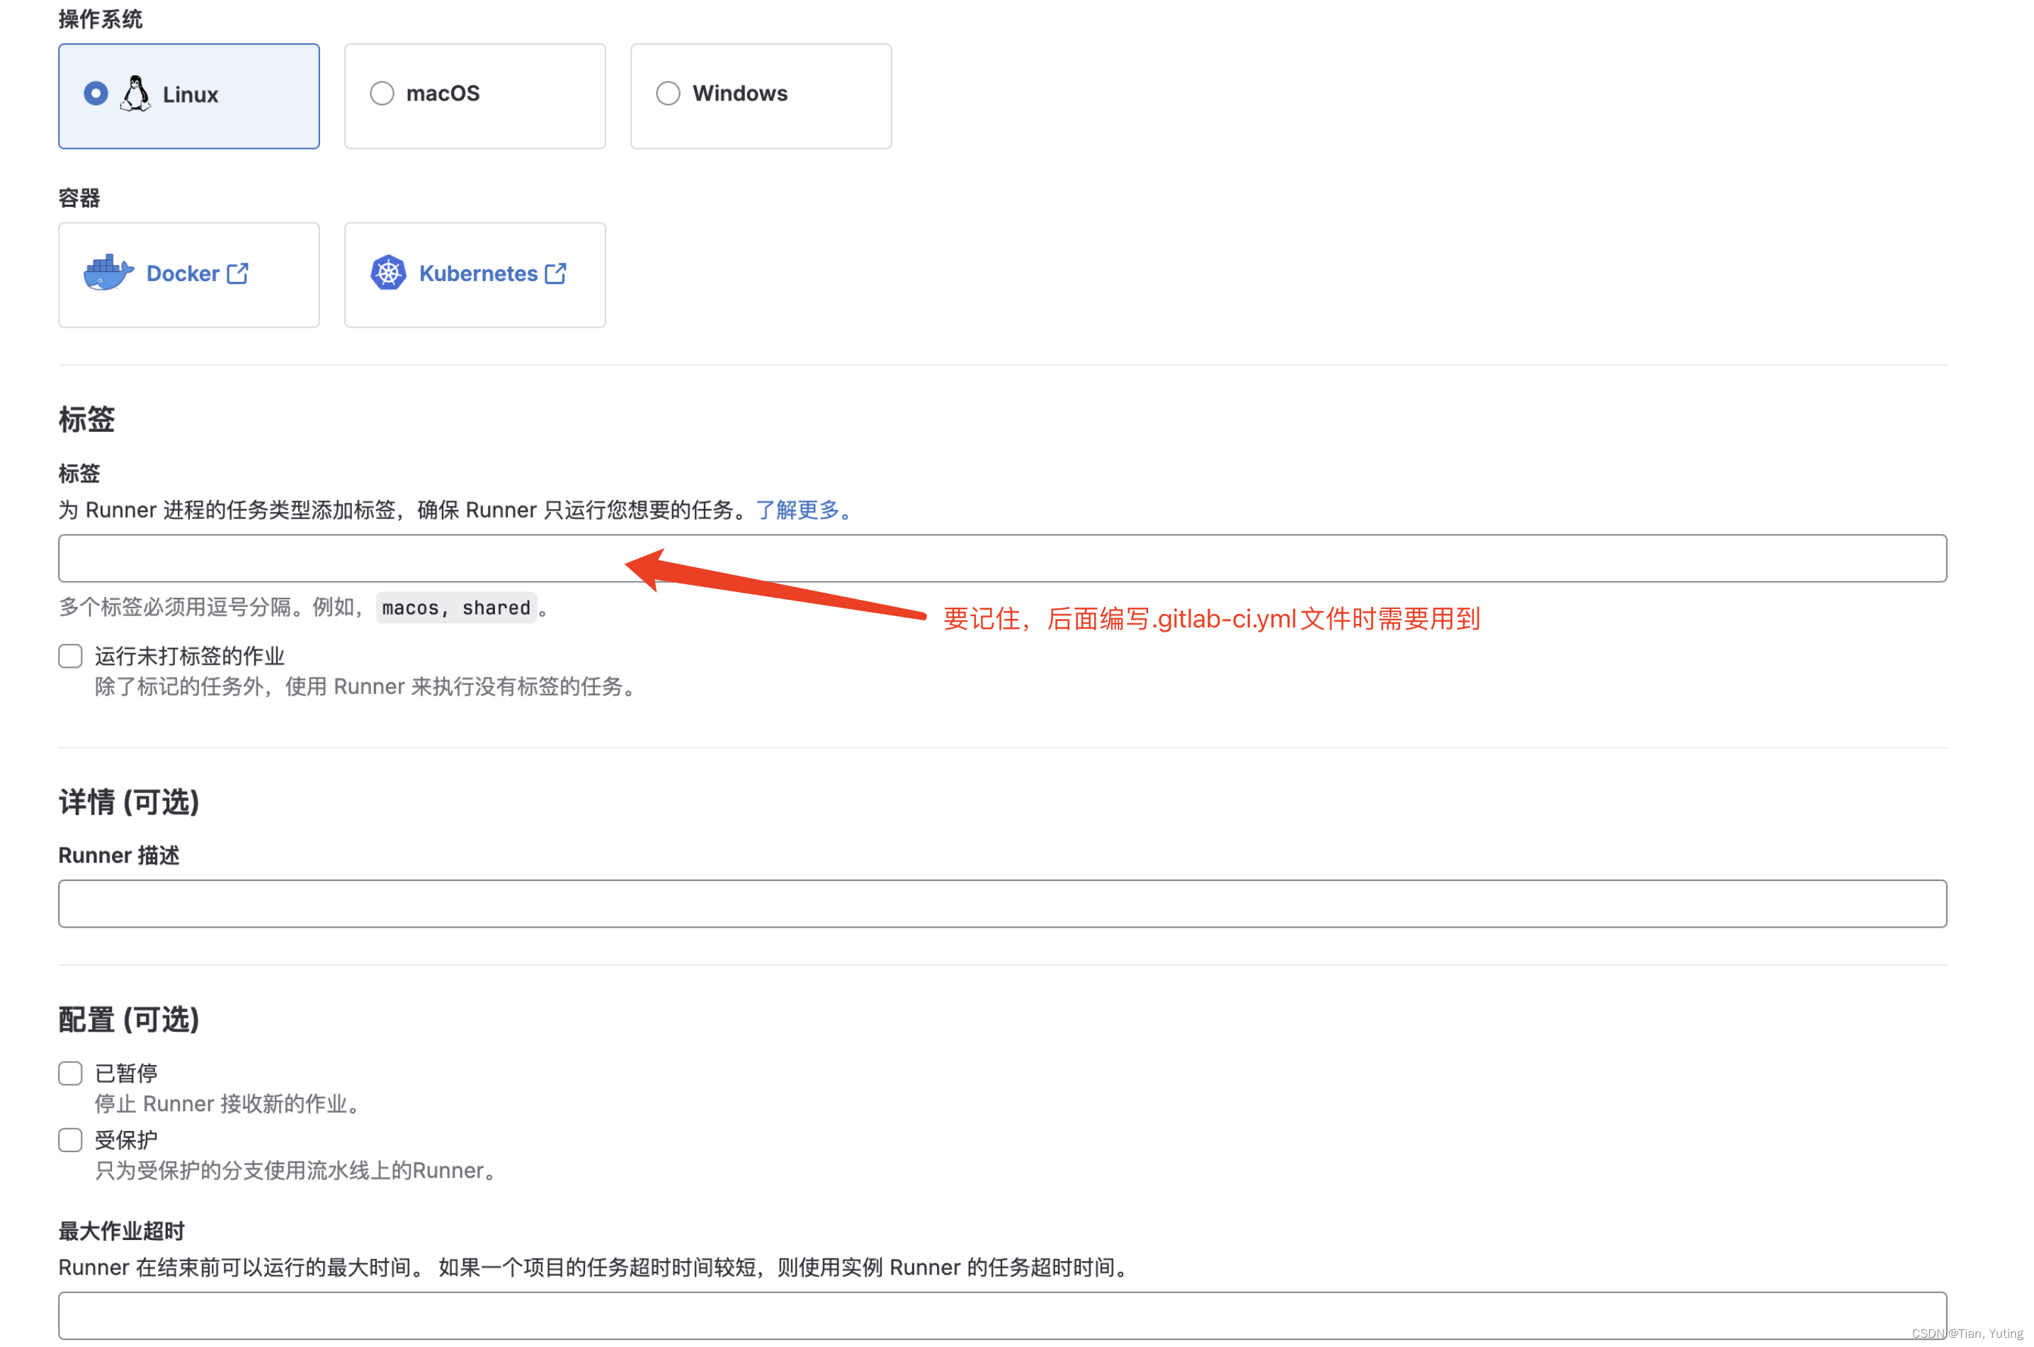
Task: Open the Docker container link
Action: click(183, 273)
